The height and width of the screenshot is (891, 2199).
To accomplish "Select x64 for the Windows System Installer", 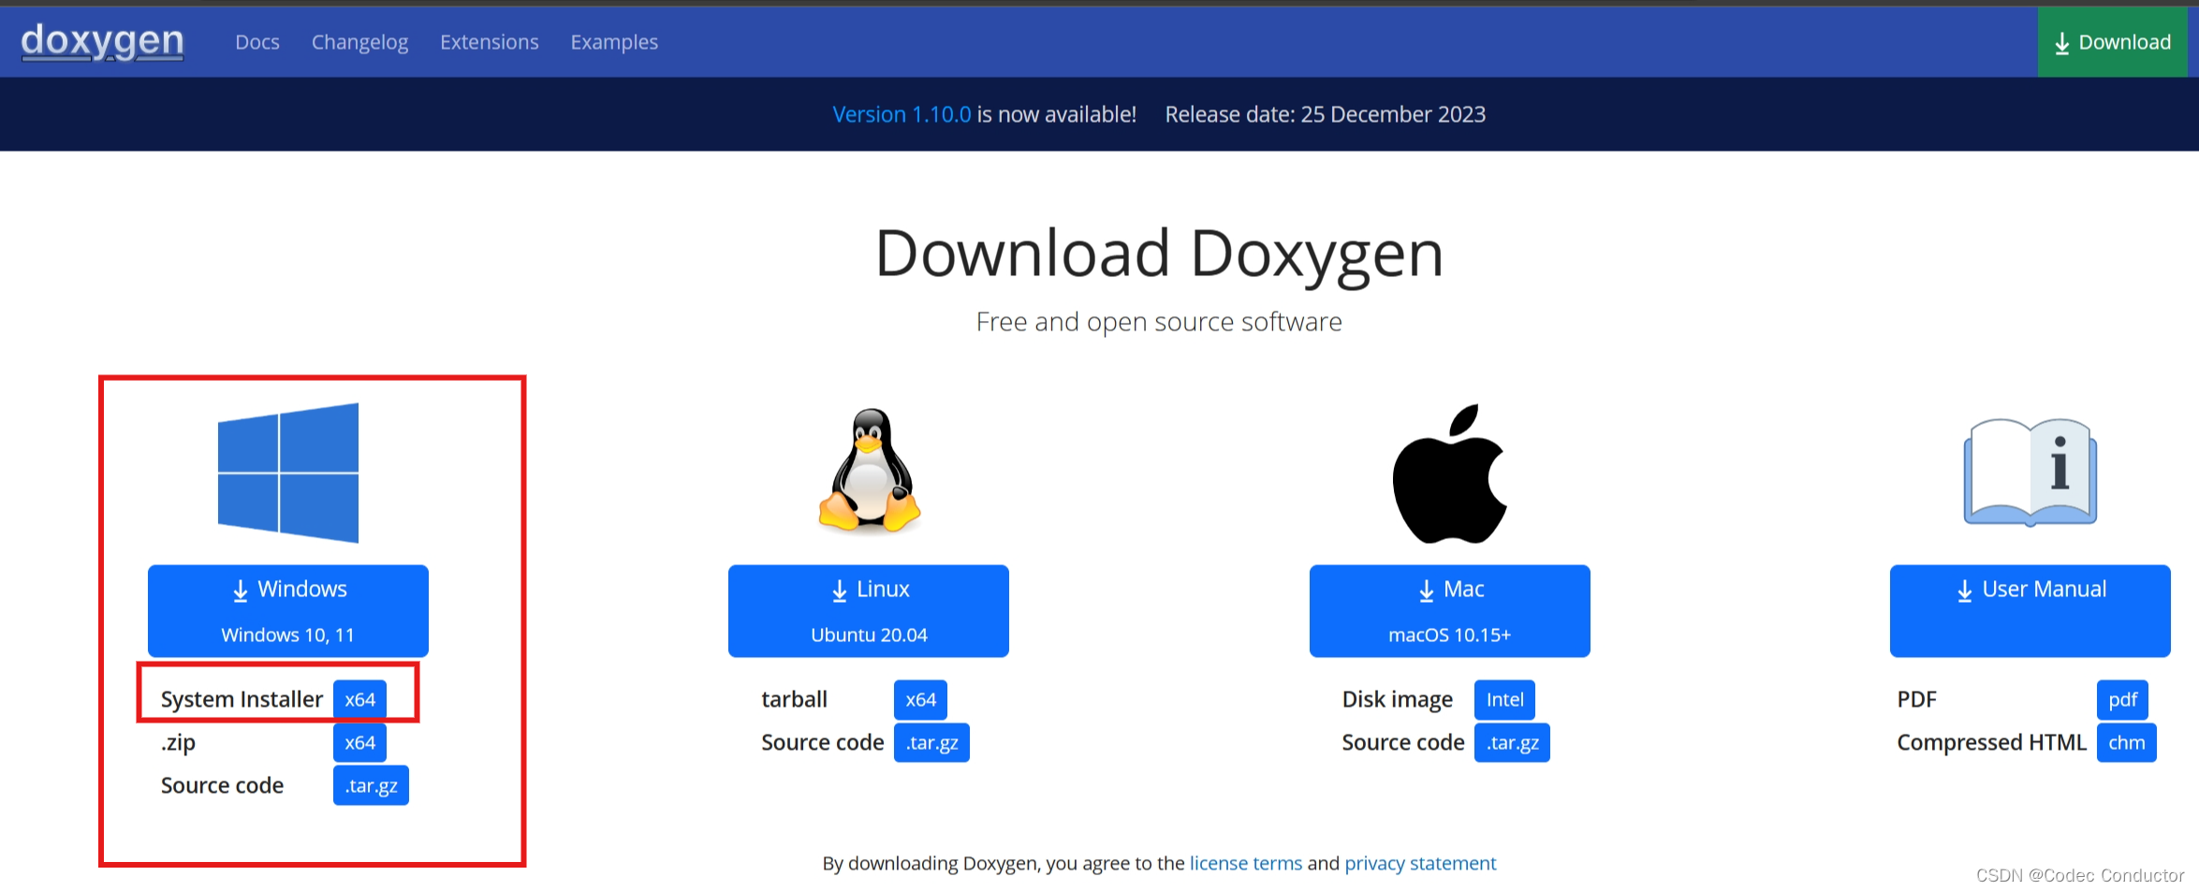I will coord(359,699).
